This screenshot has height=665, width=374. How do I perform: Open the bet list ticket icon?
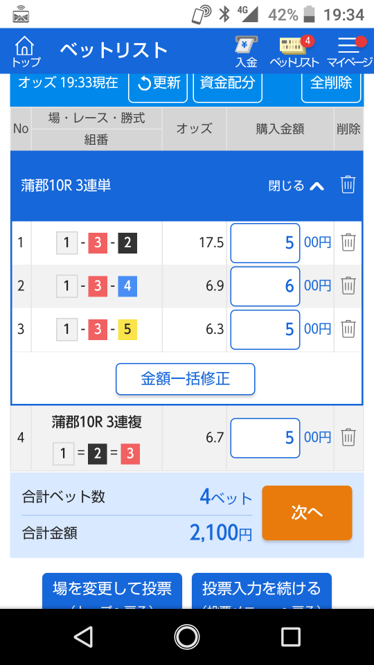click(x=294, y=52)
